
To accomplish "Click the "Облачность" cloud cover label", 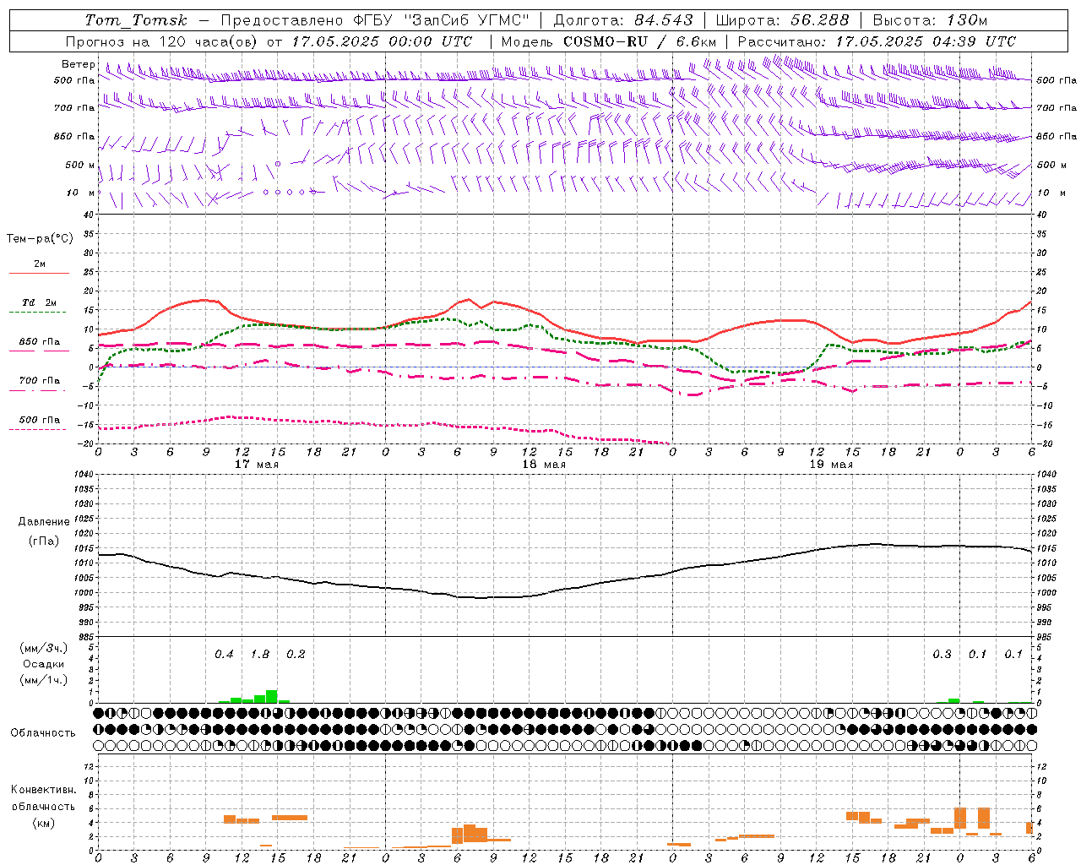I will (43, 733).
